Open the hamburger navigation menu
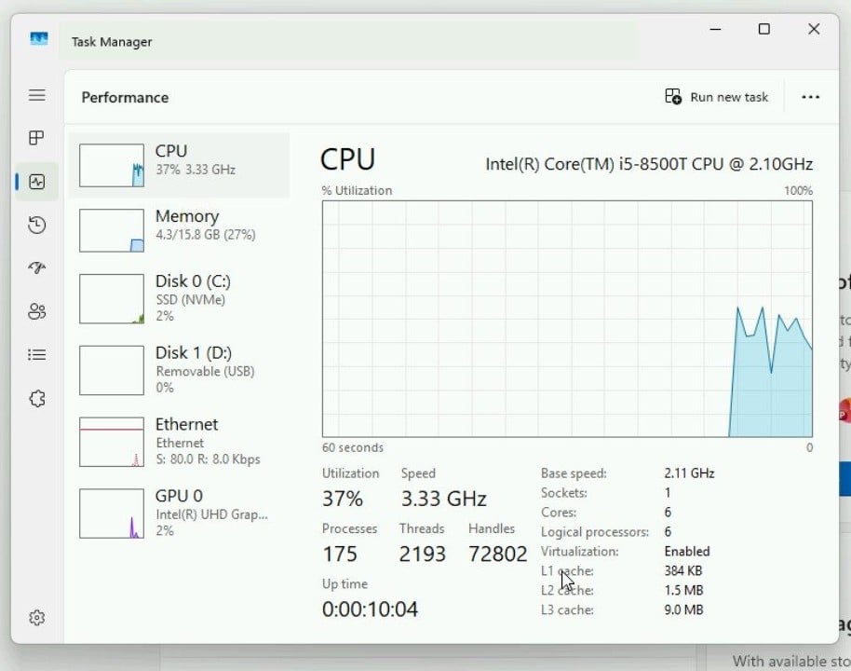This screenshot has height=671, width=851. tap(36, 95)
